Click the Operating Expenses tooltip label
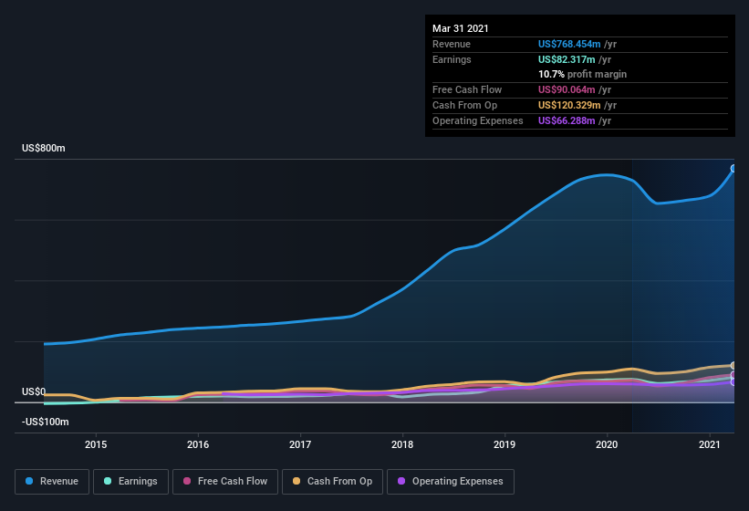The width and height of the screenshot is (749, 511). click(x=478, y=120)
